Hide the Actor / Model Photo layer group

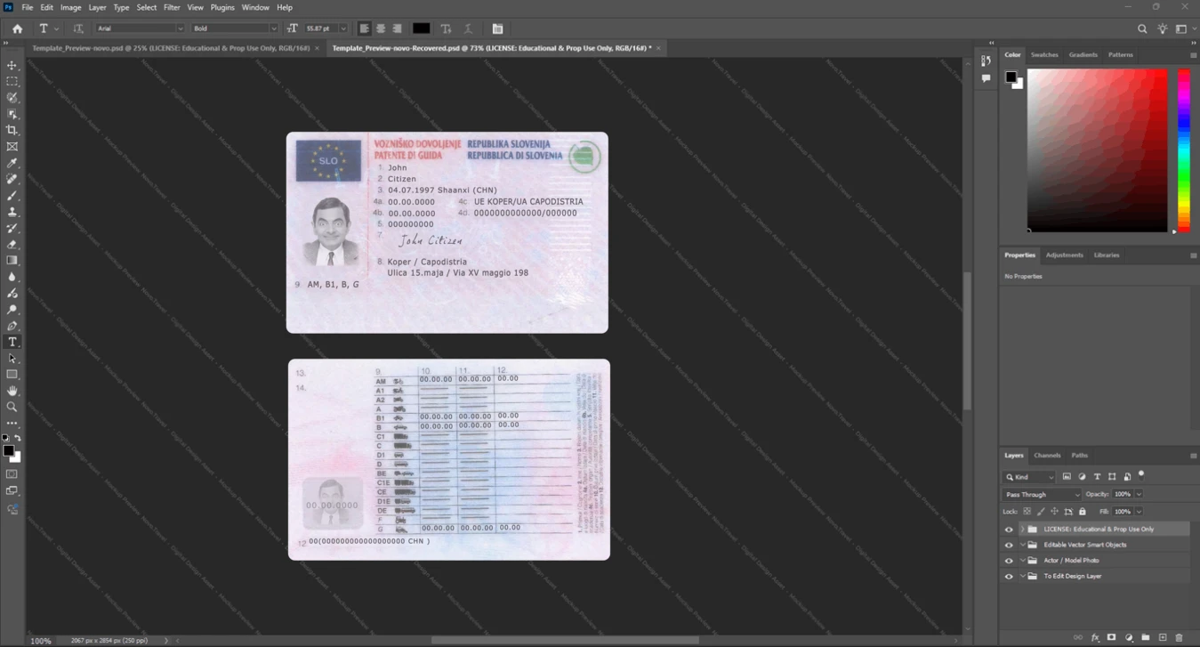(1009, 561)
